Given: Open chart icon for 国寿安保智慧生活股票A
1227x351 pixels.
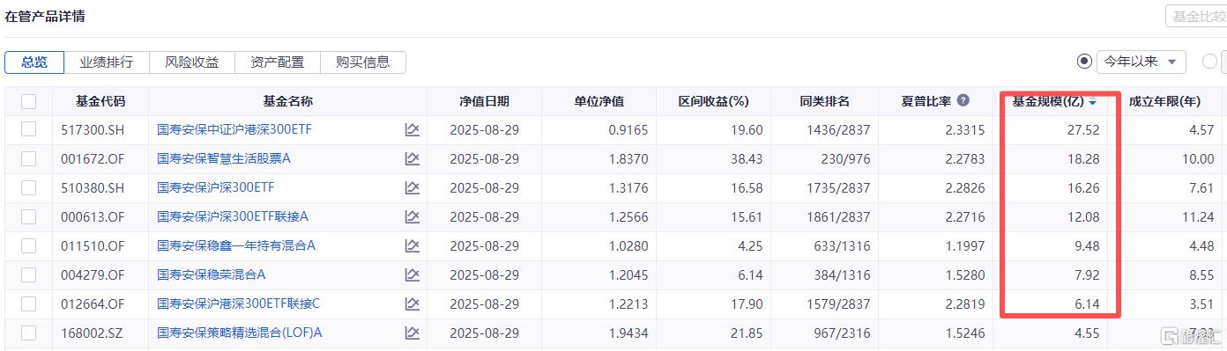Looking at the screenshot, I should tap(412, 159).
